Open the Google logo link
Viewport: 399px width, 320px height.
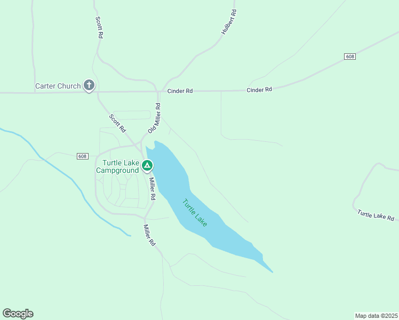click(18, 314)
